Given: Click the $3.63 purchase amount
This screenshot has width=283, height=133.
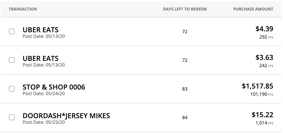Looking at the screenshot, I should tap(265, 58).
